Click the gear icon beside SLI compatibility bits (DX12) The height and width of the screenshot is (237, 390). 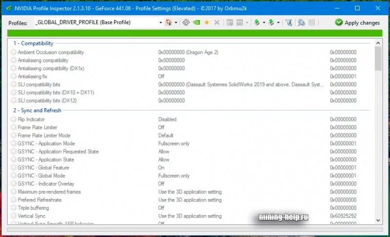pos(14,100)
